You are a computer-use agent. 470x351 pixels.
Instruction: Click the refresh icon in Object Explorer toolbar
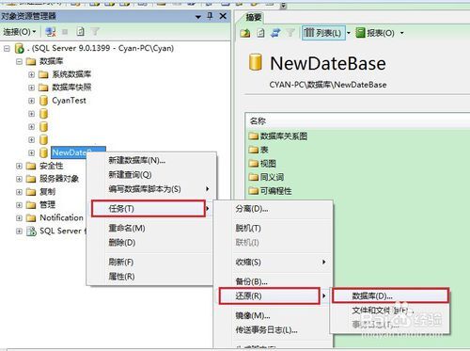coord(81,32)
